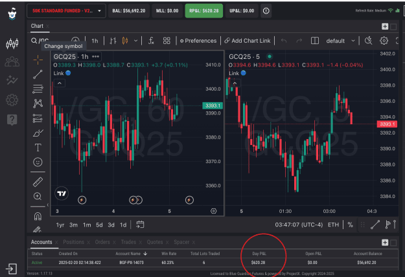The image size is (405, 277).
Task: Add a new panel next to Chart
Action: [385, 27]
